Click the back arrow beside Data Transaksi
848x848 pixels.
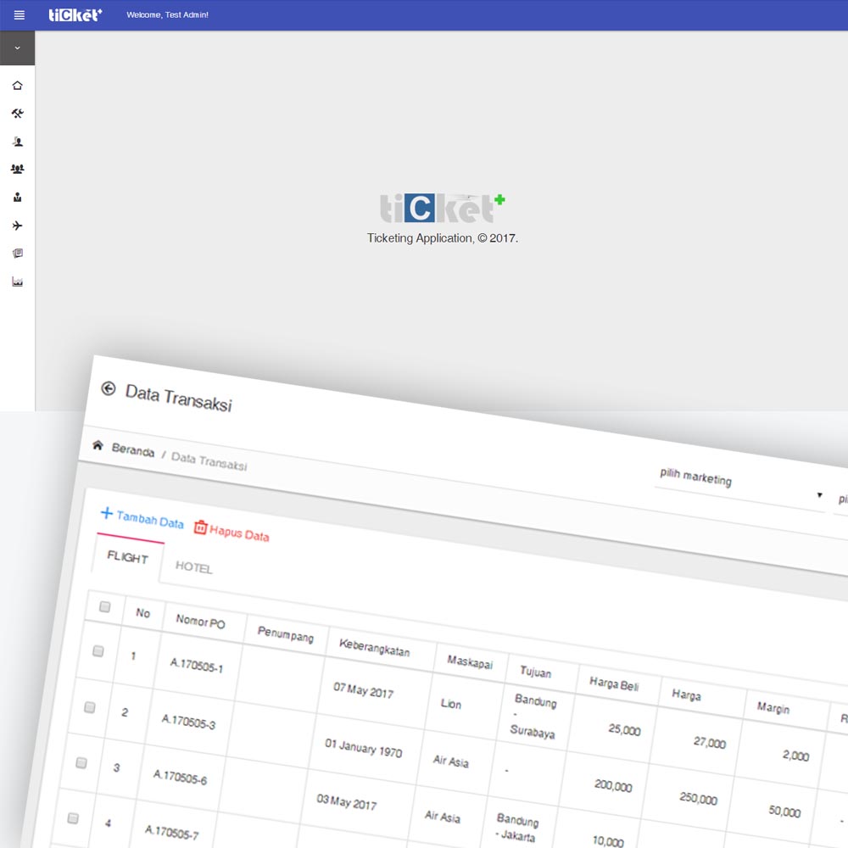[x=108, y=388]
